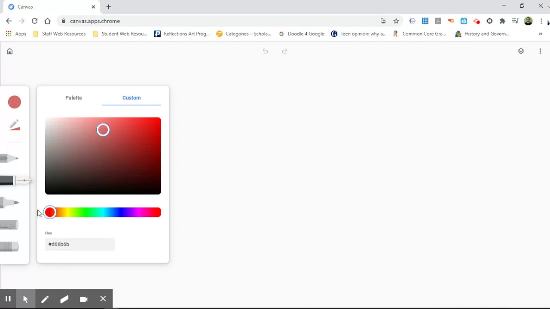Image resolution: width=550 pixels, height=309 pixels.
Task: Pause the screen recording
Action: (8, 299)
